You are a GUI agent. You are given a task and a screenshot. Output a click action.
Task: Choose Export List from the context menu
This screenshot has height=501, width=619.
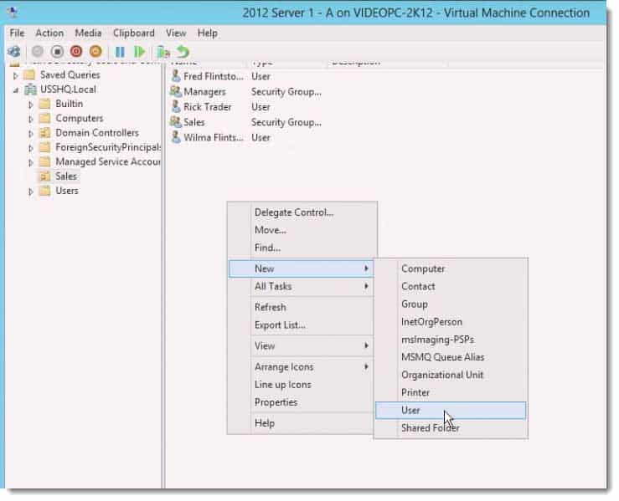click(x=301, y=325)
